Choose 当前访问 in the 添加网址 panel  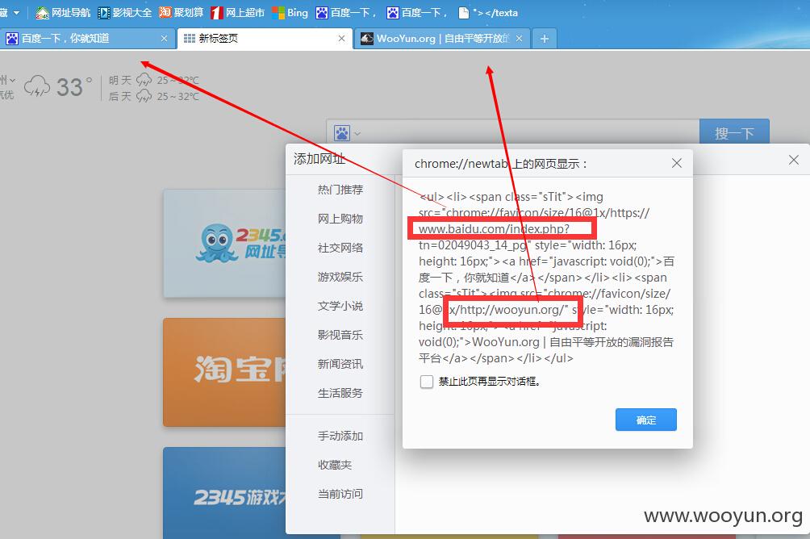pyautogui.click(x=340, y=494)
